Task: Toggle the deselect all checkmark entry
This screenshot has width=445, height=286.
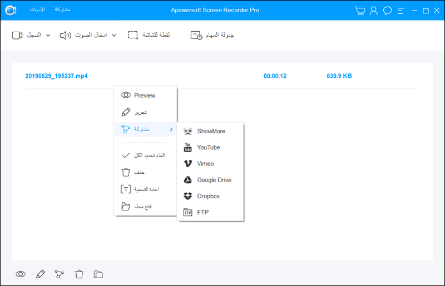Action: 145,155
